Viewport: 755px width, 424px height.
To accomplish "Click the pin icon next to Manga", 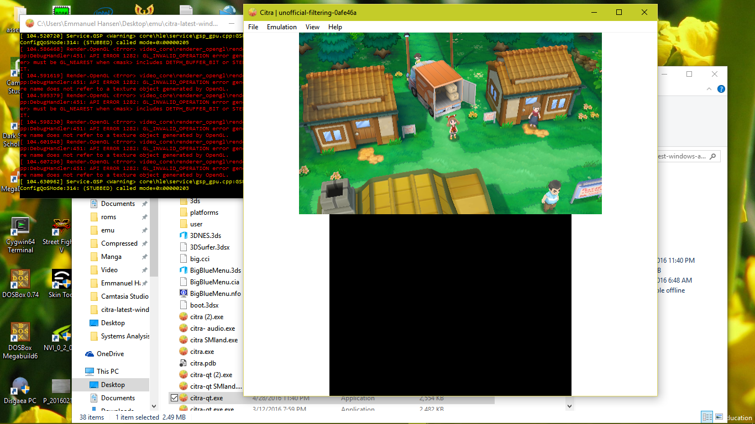I will coord(144,257).
